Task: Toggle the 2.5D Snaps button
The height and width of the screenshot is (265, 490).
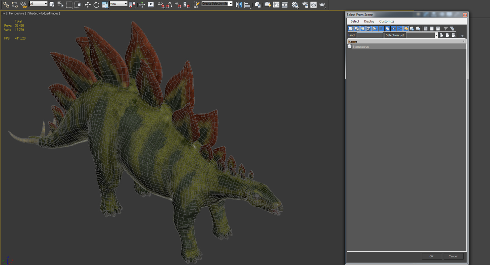Action: [x=161, y=5]
